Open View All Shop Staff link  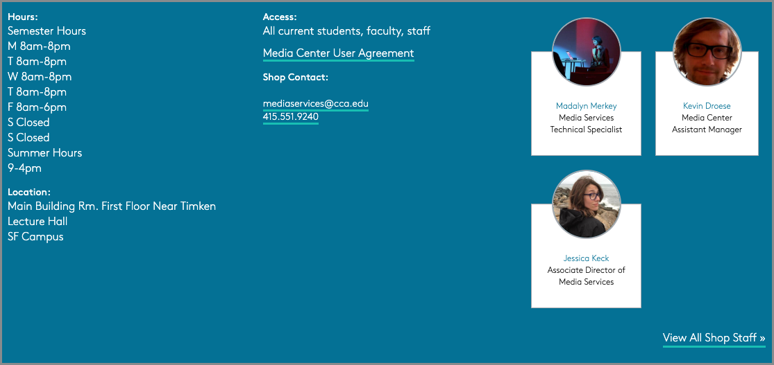tap(714, 338)
